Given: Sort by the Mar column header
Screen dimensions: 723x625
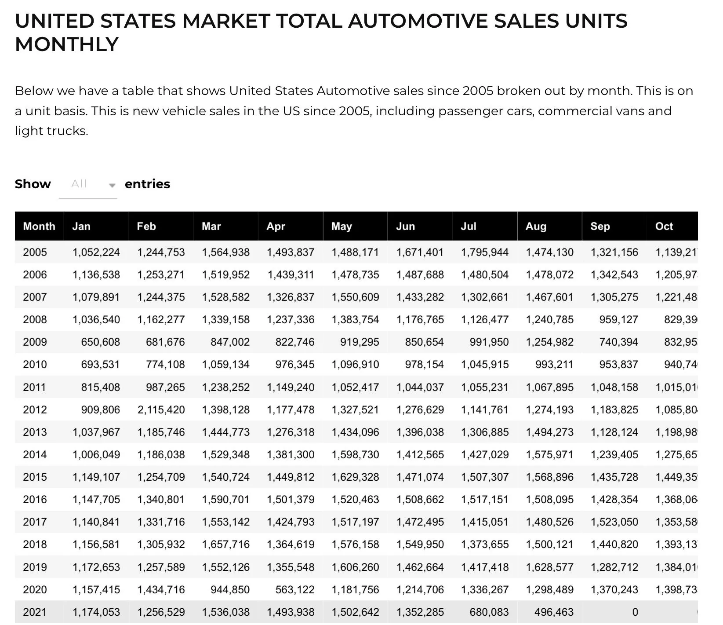Looking at the screenshot, I should pos(226,226).
